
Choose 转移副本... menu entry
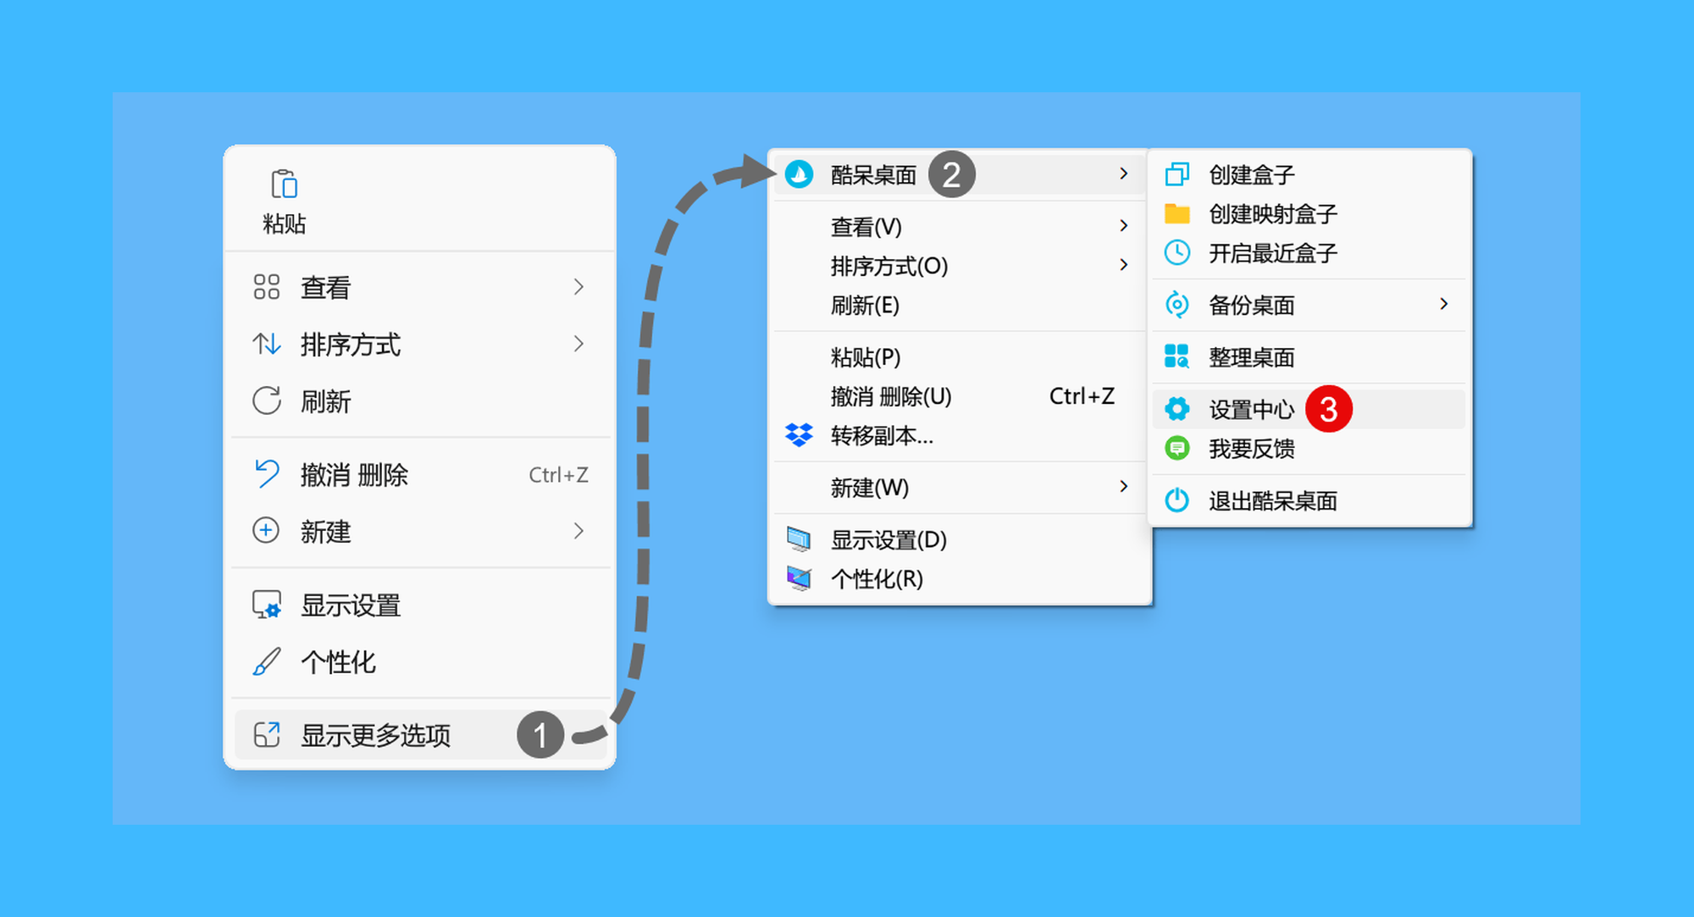click(960, 435)
